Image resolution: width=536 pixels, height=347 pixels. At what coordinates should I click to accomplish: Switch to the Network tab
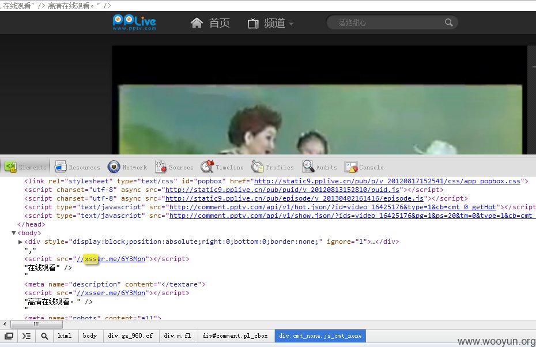click(x=127, y=167)
